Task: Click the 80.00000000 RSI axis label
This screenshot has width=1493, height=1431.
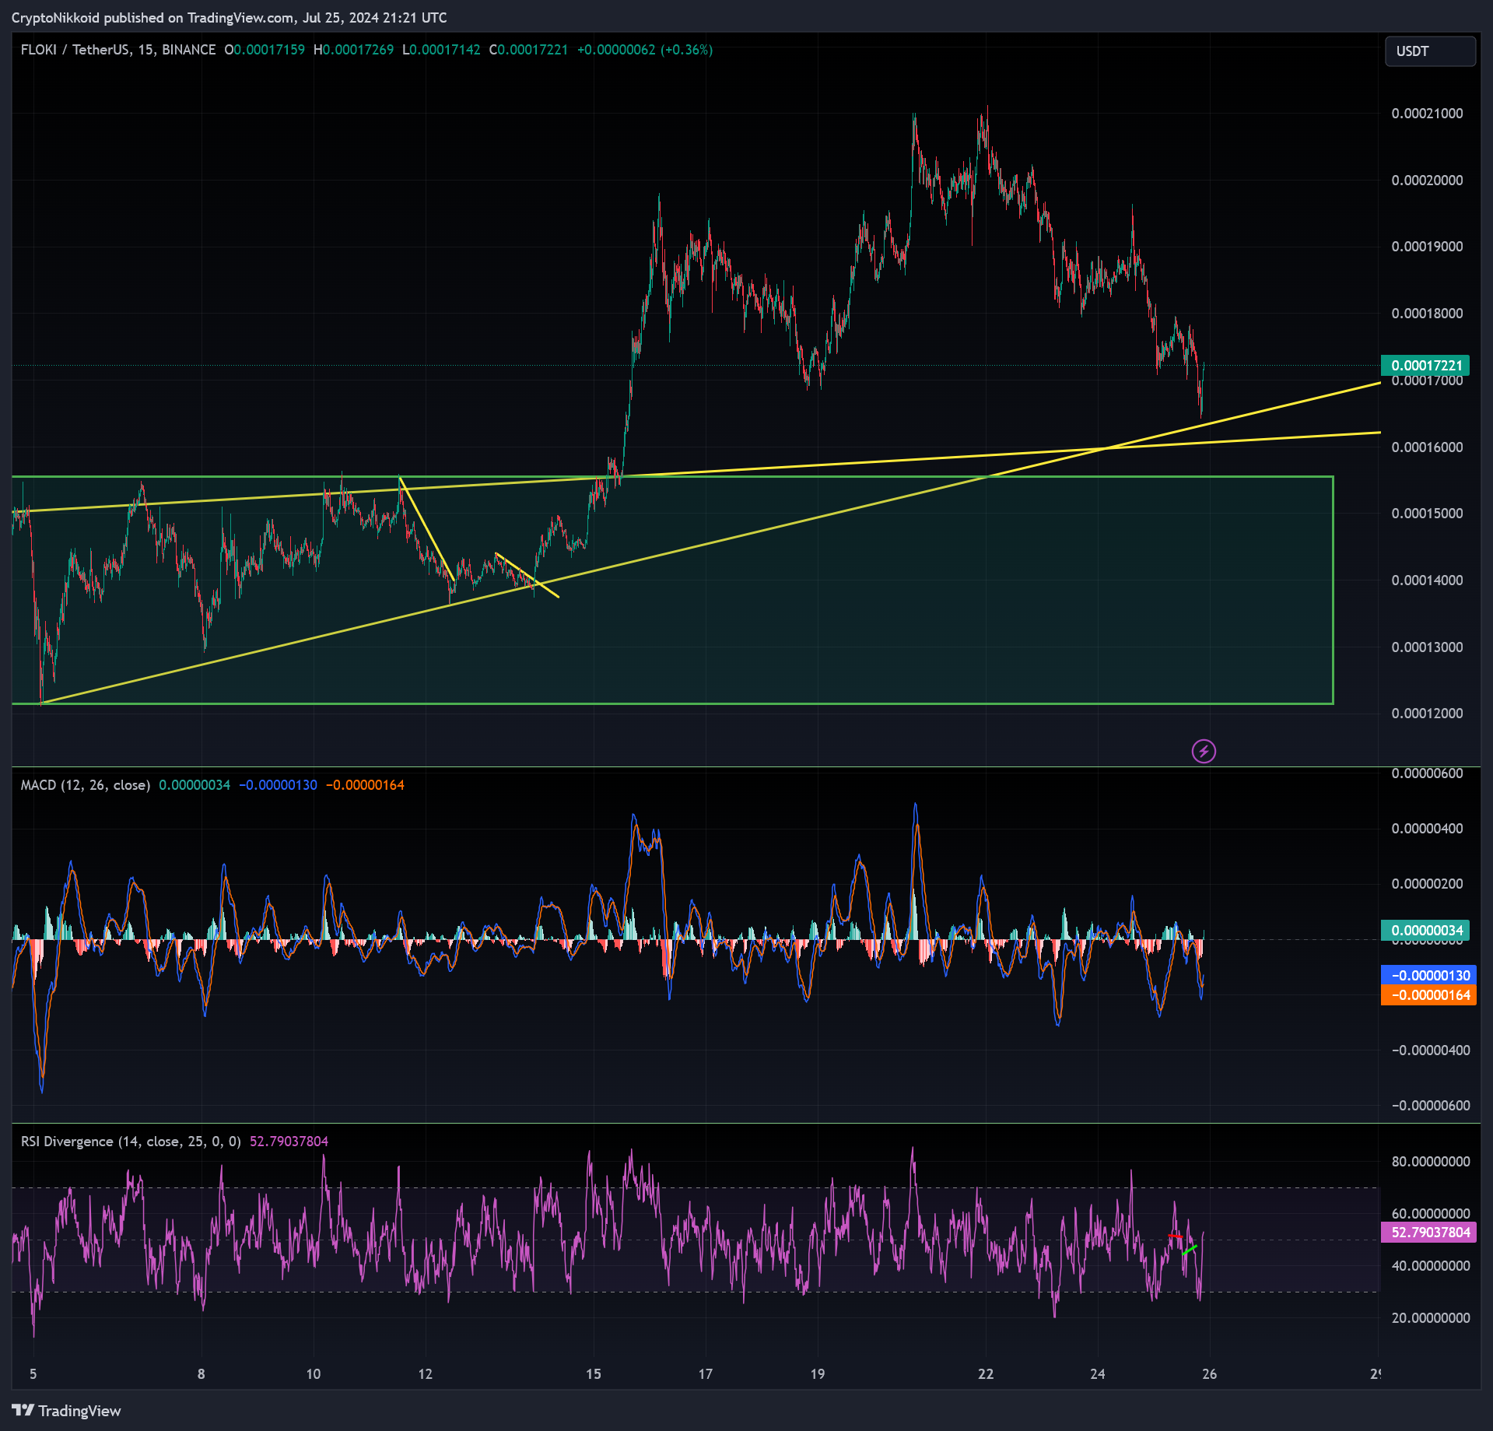Action: [x=1431, y=1162]
